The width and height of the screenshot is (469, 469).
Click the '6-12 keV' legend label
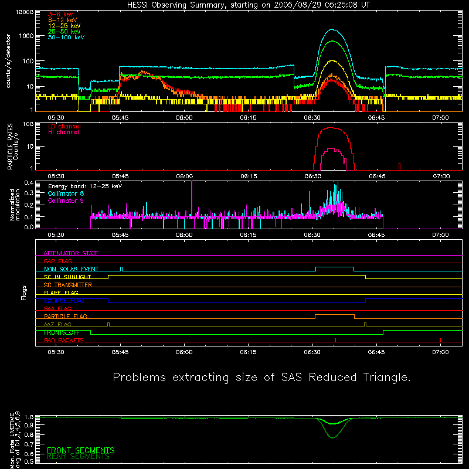point(63,20)
